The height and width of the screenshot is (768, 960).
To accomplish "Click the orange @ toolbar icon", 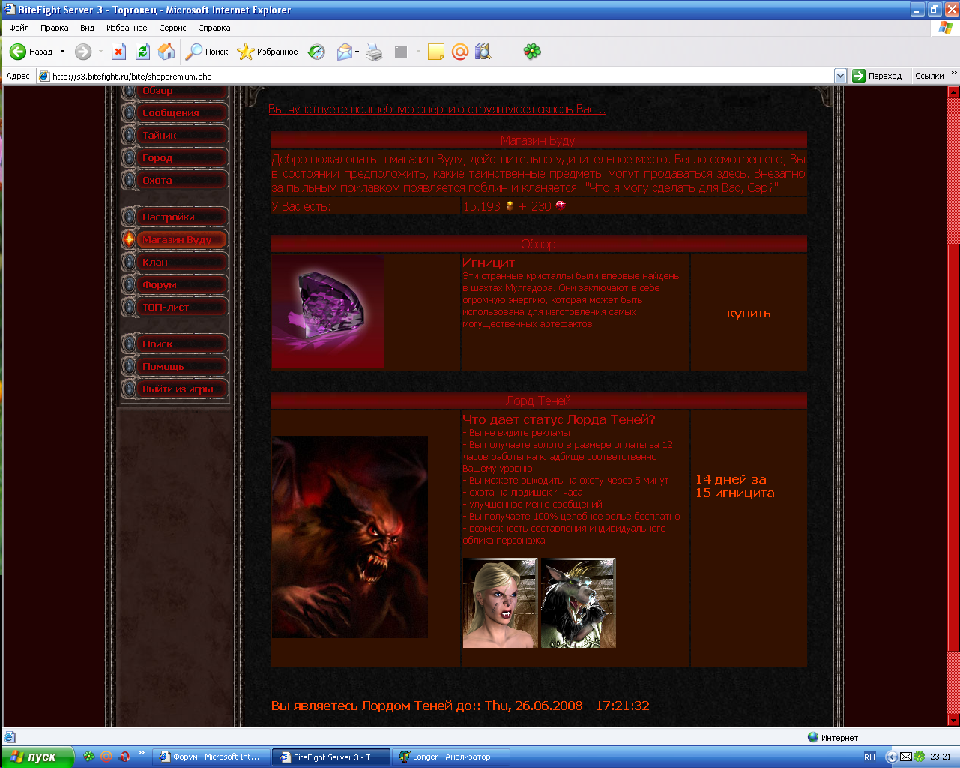I will (x=460, y=52).
